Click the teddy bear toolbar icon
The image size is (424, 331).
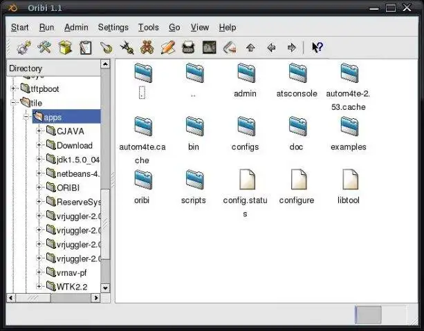147,48
